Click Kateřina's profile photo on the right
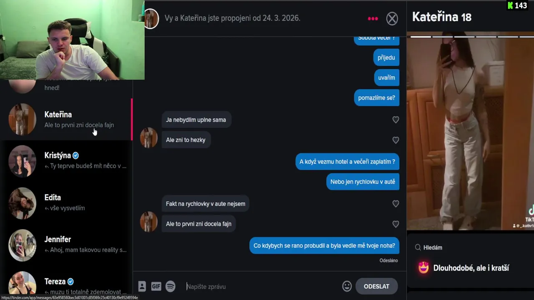The height and width of the screenshot is (300, 534). [x=470, y=131]
